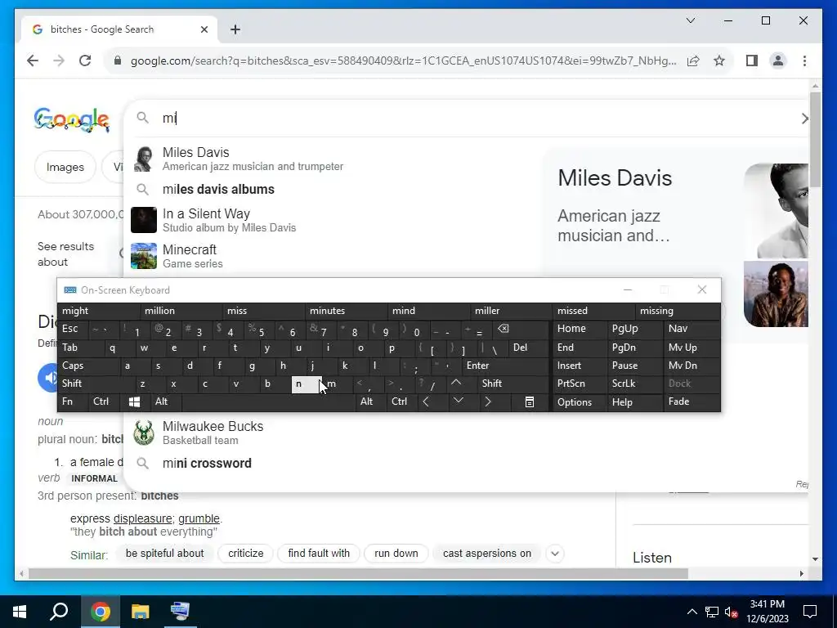Click the down arrow key on the On-Screen Keyboard
Screen dimensions: 837x628
pyautogui.click(x=458, y=401)
